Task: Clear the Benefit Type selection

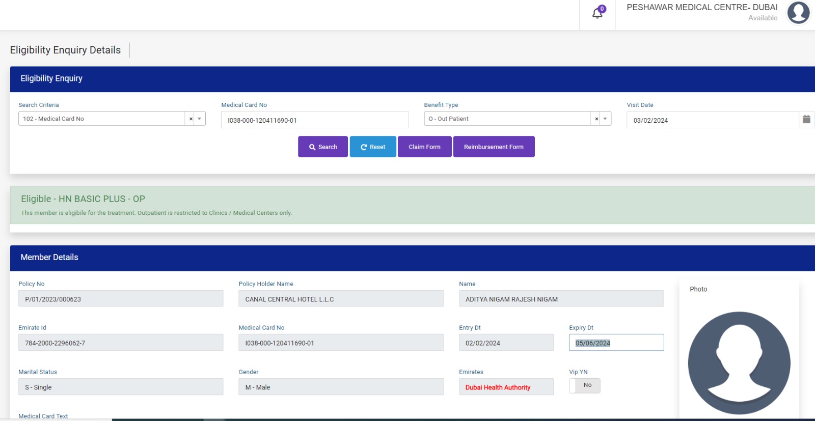Action: coord(596,119)
